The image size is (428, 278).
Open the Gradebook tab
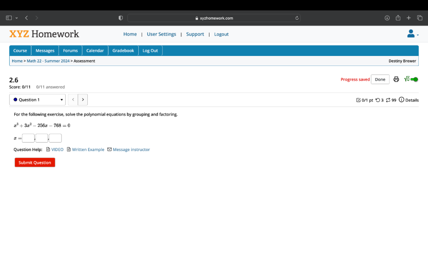tap(123, 51)
